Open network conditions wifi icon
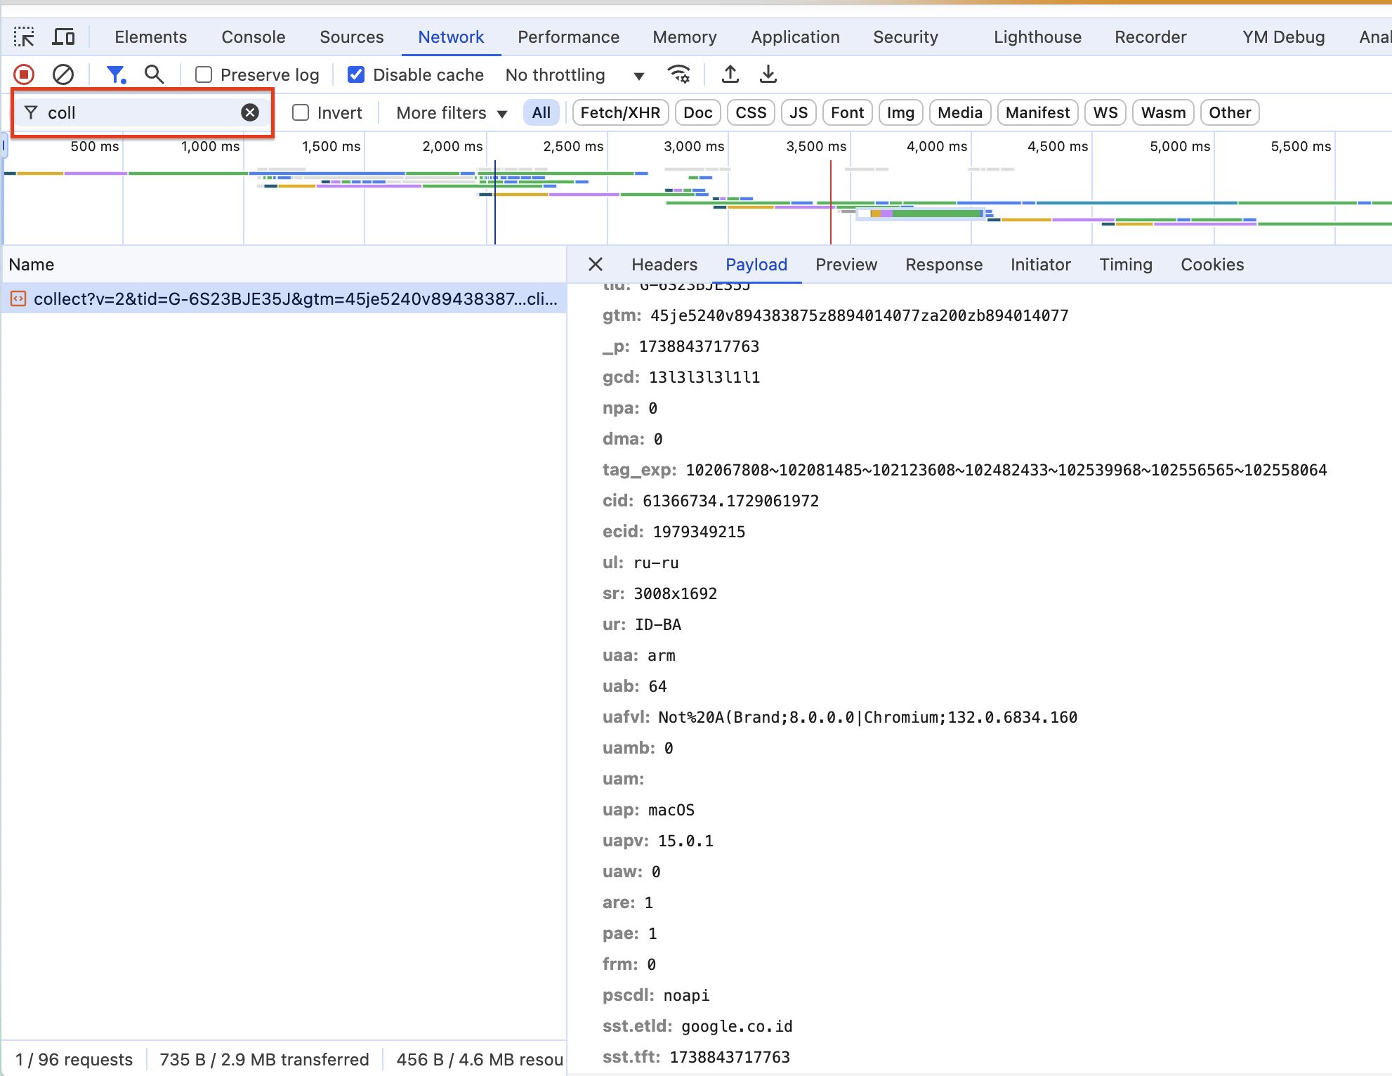Image resolution: width=1392 pixels, height=1076 pixels. [x=678, y=74]
